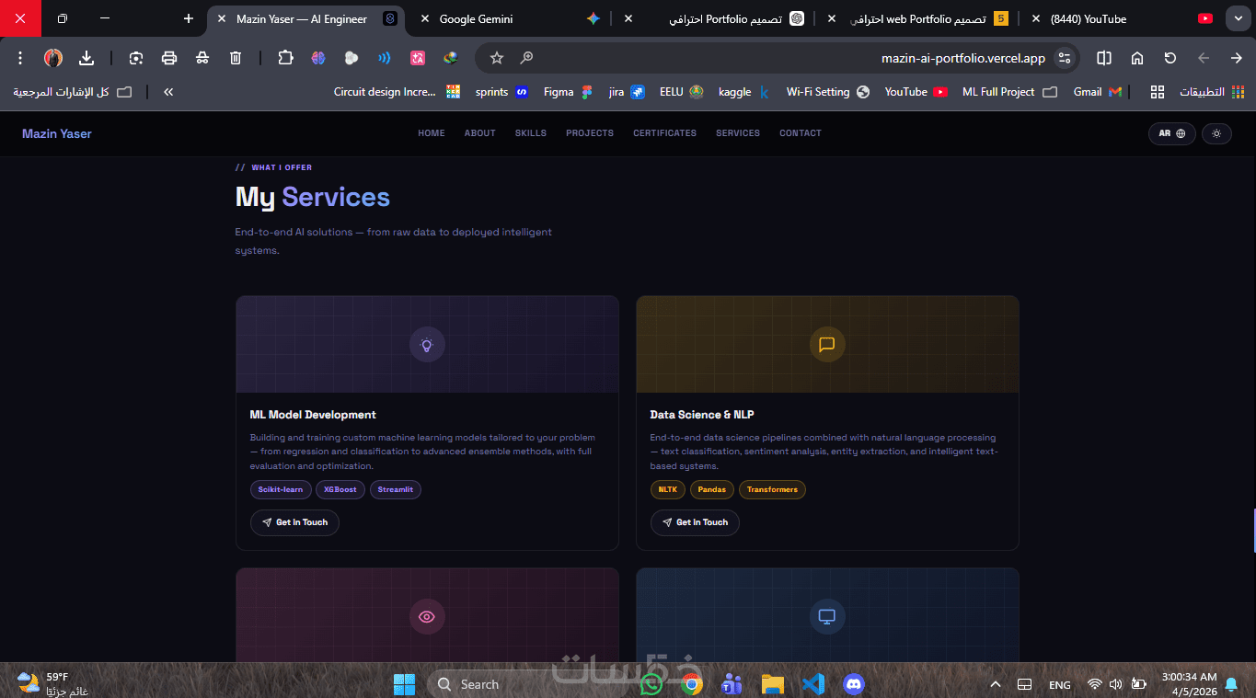The image size is (1256, 698).
Task: Go to PROJECTS in the nav bar
Action: (590, 133)
